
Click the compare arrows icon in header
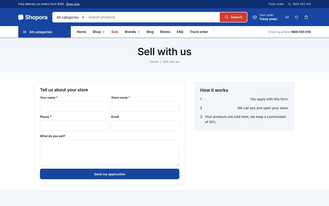pos(287,17)
